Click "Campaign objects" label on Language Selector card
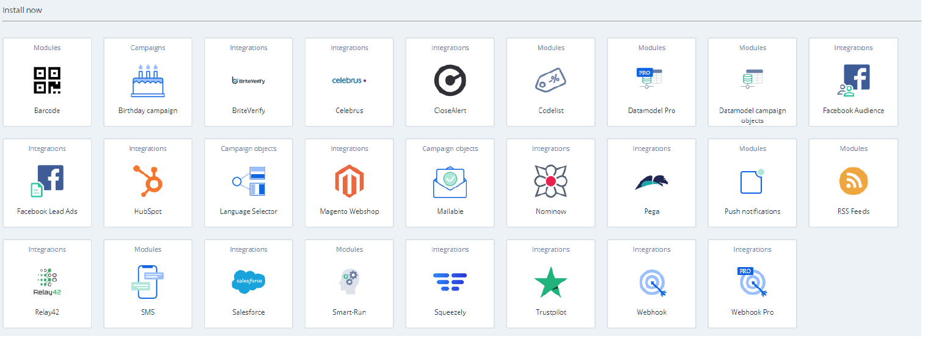 pos(249,149)
